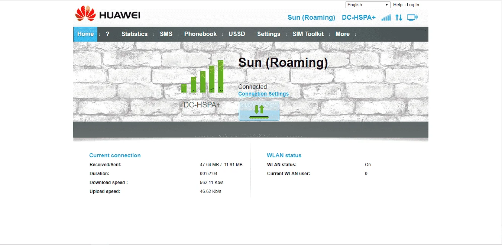Switch to the USSD tab
The width and height of the screenshot is (502, 245).
tap(237, 34)
